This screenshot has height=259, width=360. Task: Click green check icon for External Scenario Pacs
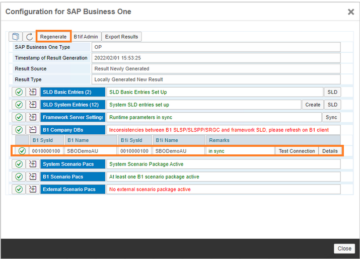(19, 189)
